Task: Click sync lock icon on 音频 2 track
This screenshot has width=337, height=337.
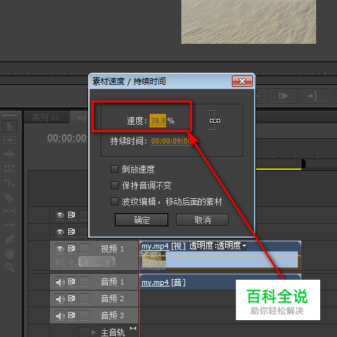Action: click(x=71, y=299)
